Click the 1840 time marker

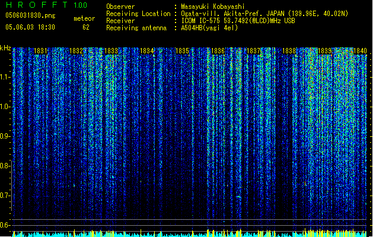coord(360,51)
